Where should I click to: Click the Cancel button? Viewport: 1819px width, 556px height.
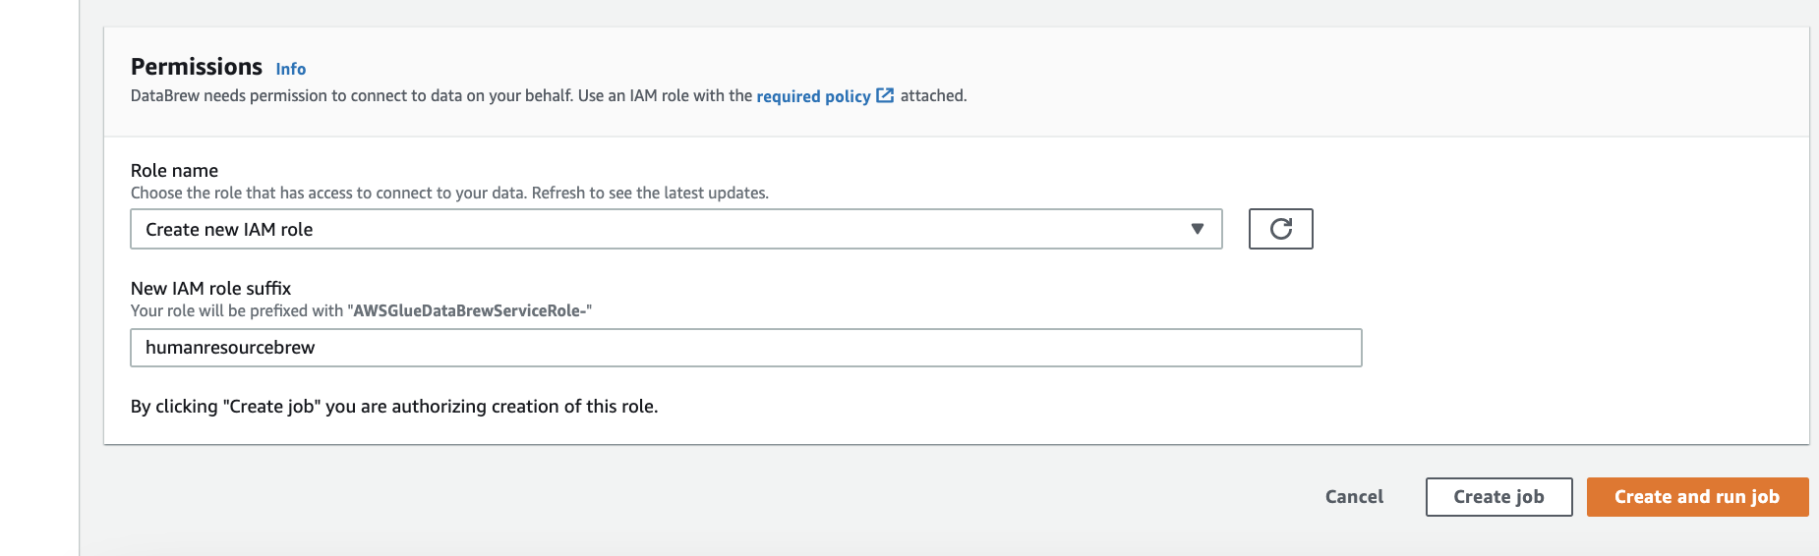pos(1354,497)
